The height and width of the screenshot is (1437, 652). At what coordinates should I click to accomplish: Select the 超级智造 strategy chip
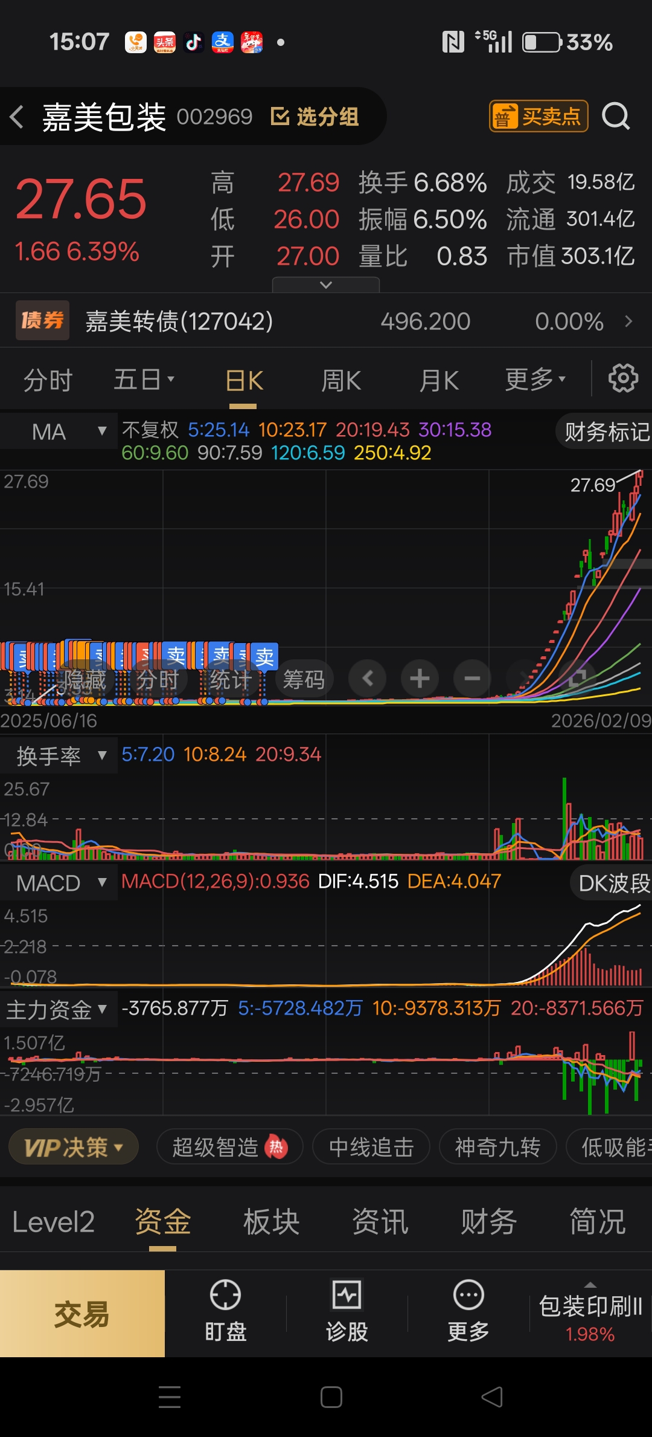[x=230, y=1147]
